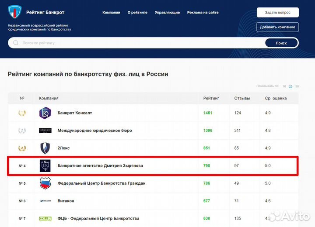Open Банкрот Консалт company link
Viewport: 315px width, 227px height.
pyautogui.click(x=75, y=113)
